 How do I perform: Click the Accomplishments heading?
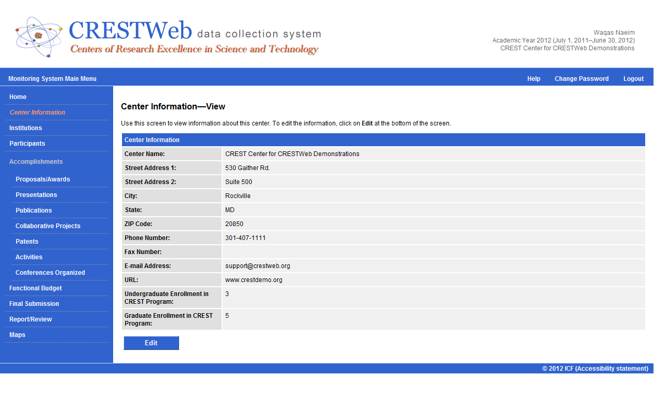(36, 162)
